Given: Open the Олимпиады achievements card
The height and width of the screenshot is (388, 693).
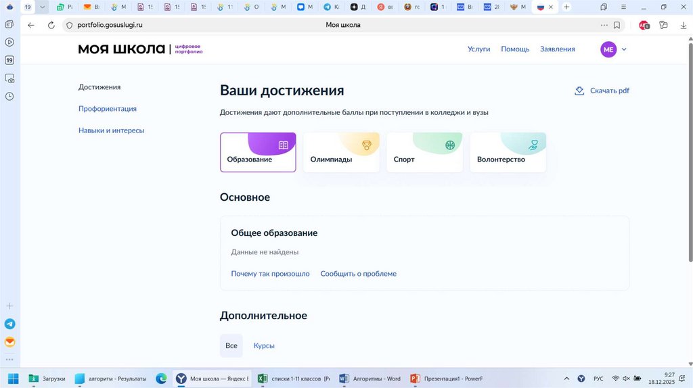Looking at the screenshot, I should [x=341, y=152].
